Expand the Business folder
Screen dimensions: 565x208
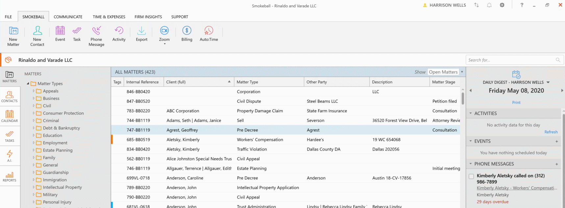34,98
